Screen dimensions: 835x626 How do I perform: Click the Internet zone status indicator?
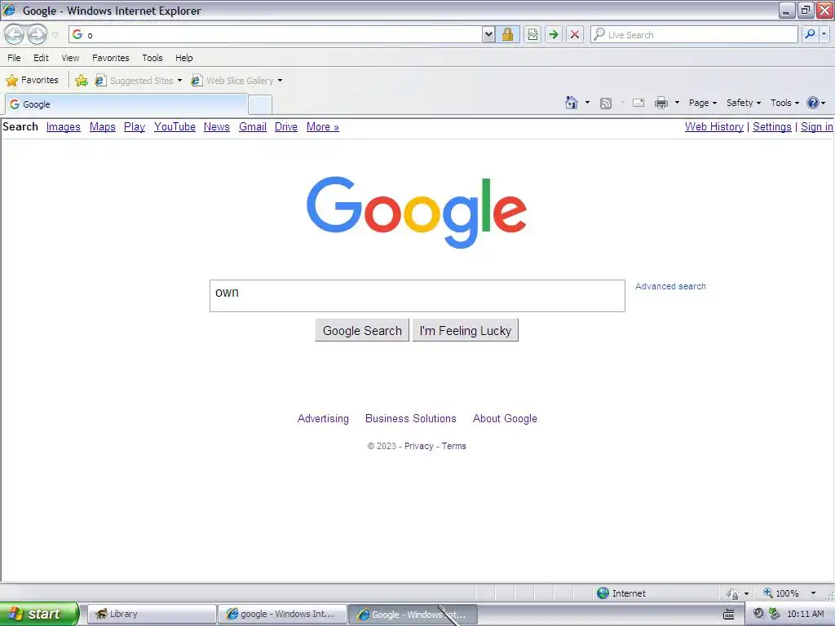coord(621,593)
